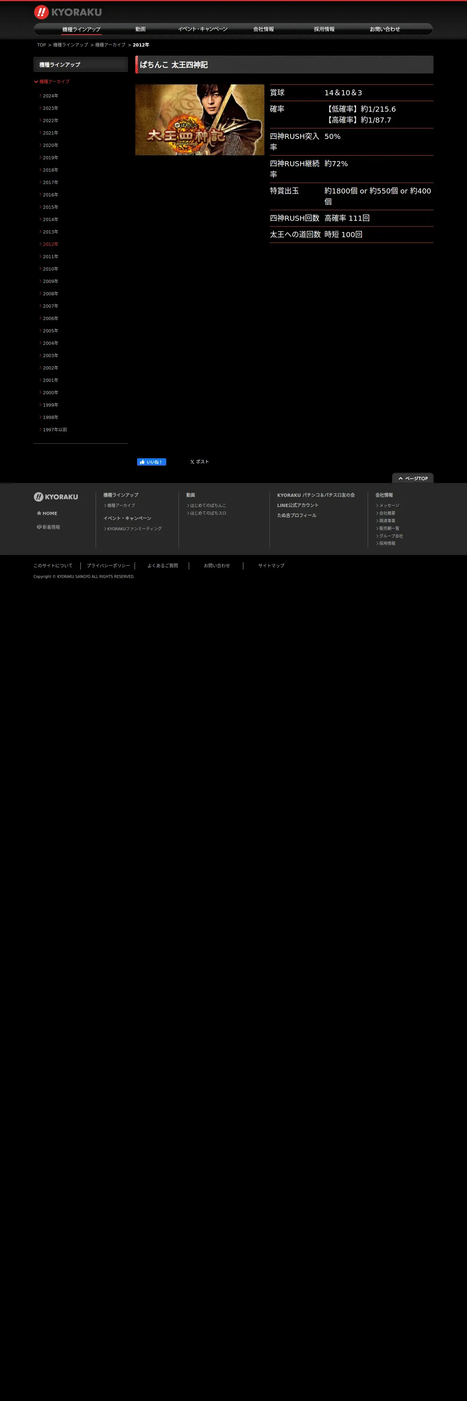The image size is (467, 1401).
Task: Select 1999年 in the archive list
Action: (x=50, y=405)
